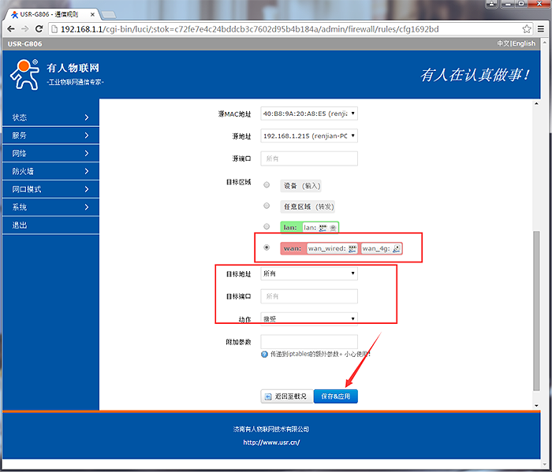
Task: Click the blue help icon under 附加参数
Action: [x=264, y=355]
